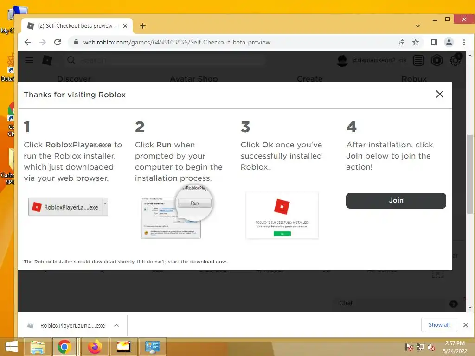Click the page scrollbar up arrow

[x=470, y=56]
